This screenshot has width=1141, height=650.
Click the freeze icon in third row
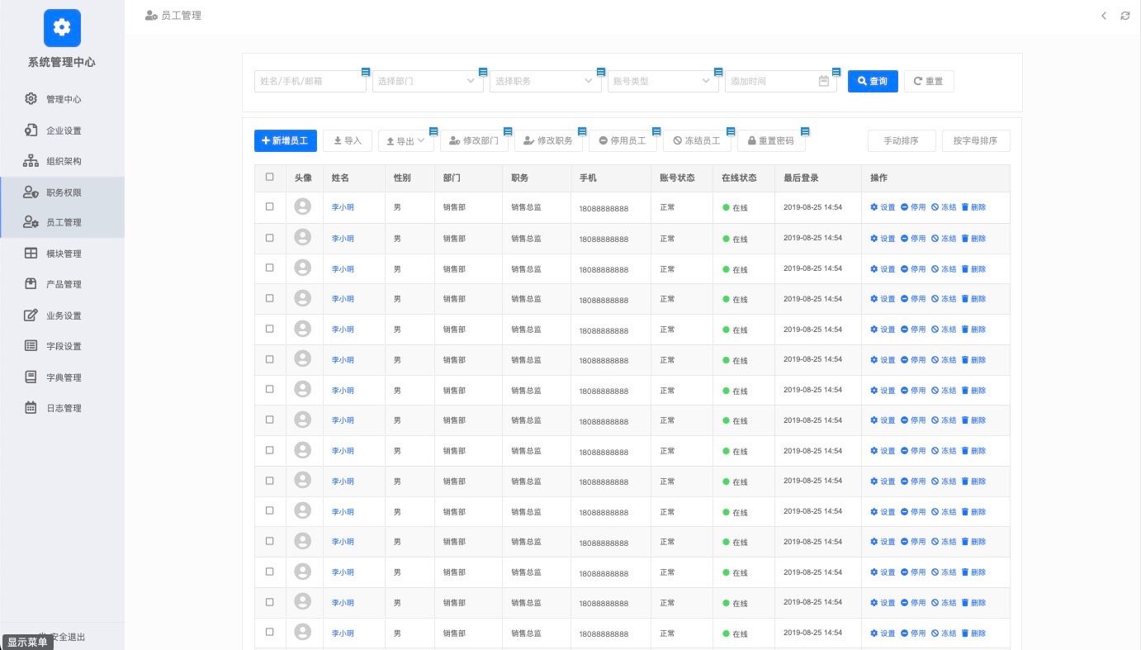point(935,268)
